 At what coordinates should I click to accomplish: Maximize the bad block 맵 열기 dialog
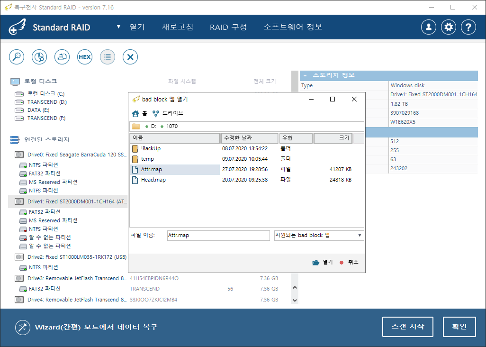[333, 99]
